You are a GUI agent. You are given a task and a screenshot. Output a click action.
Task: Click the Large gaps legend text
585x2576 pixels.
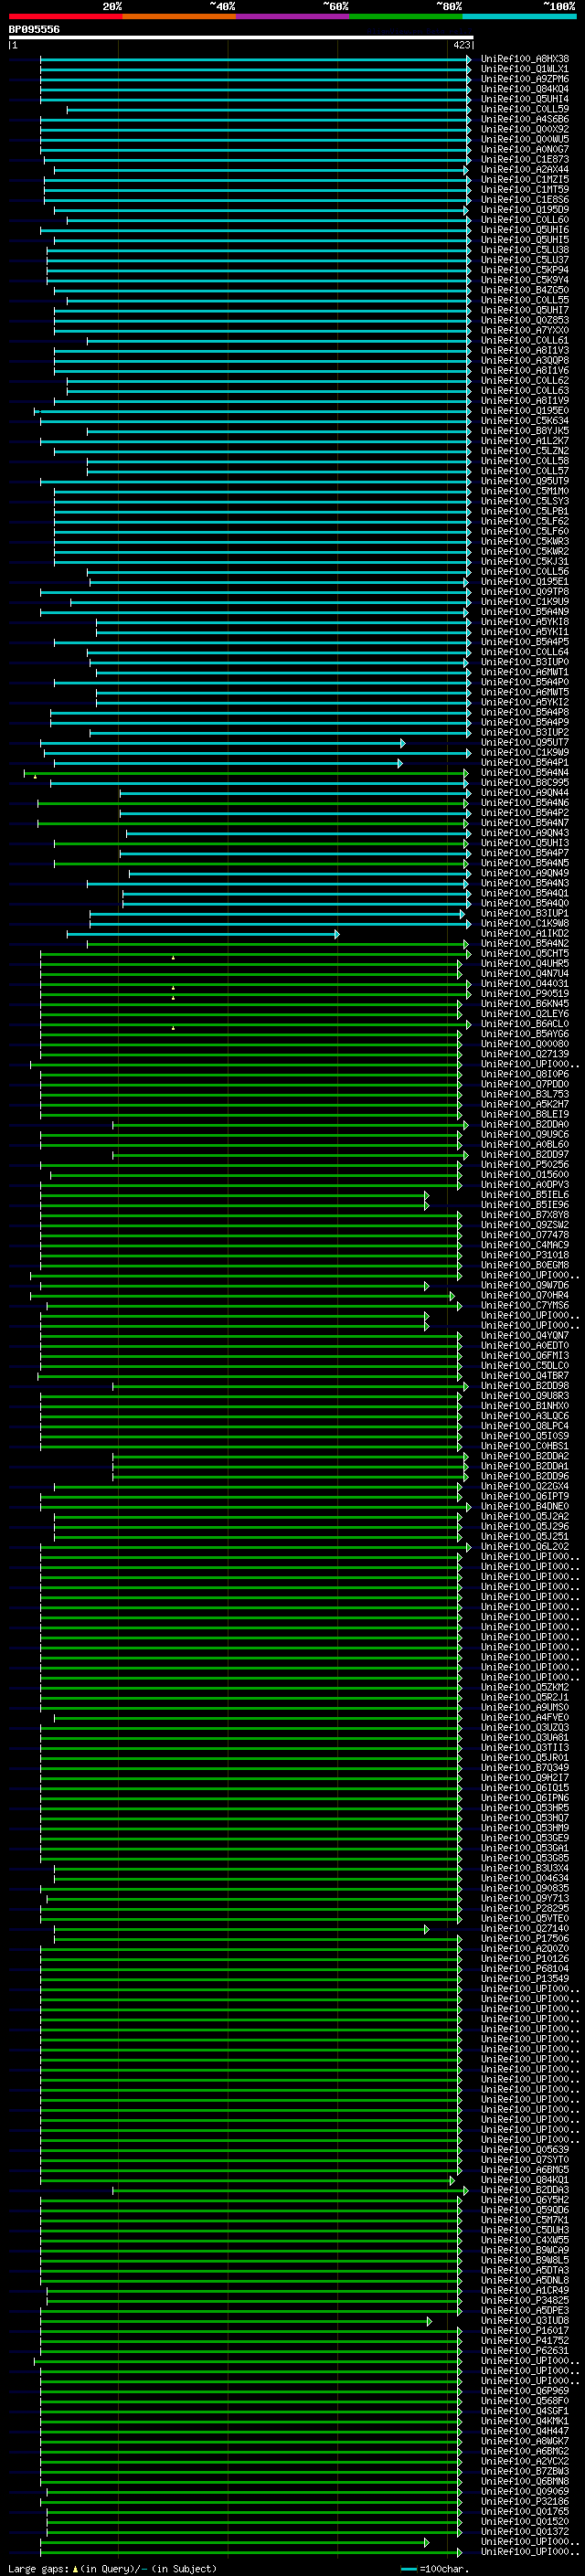(112, 2569)
